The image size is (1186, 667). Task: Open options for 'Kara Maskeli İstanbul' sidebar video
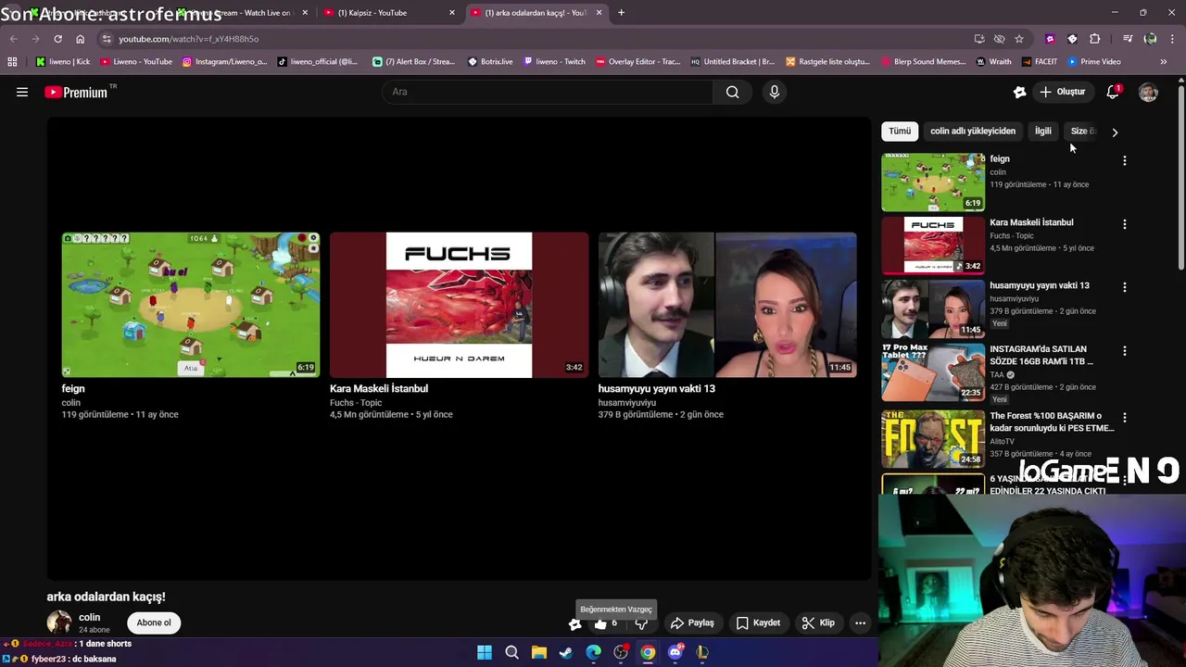click(1125, 224)
